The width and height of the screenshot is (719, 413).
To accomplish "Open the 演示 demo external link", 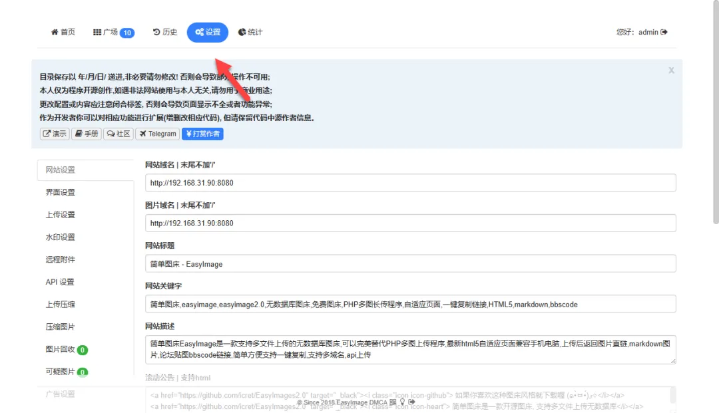I will (55, 134).
